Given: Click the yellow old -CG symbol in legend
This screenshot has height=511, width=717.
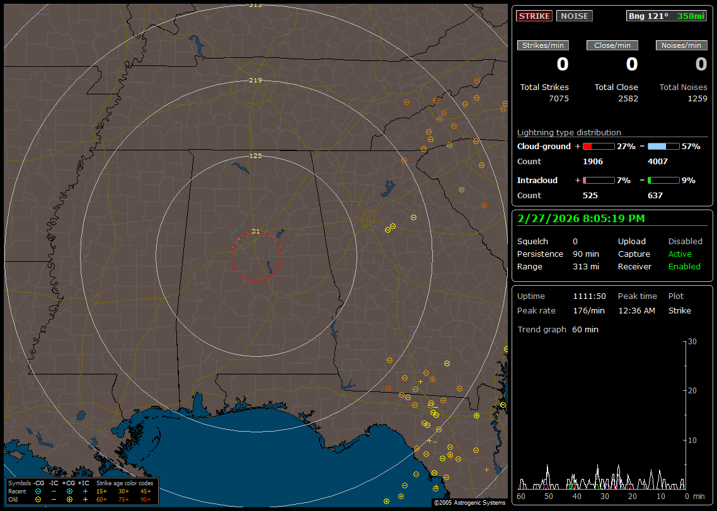Looking at the screenshot, I should (x=38, y=499).
